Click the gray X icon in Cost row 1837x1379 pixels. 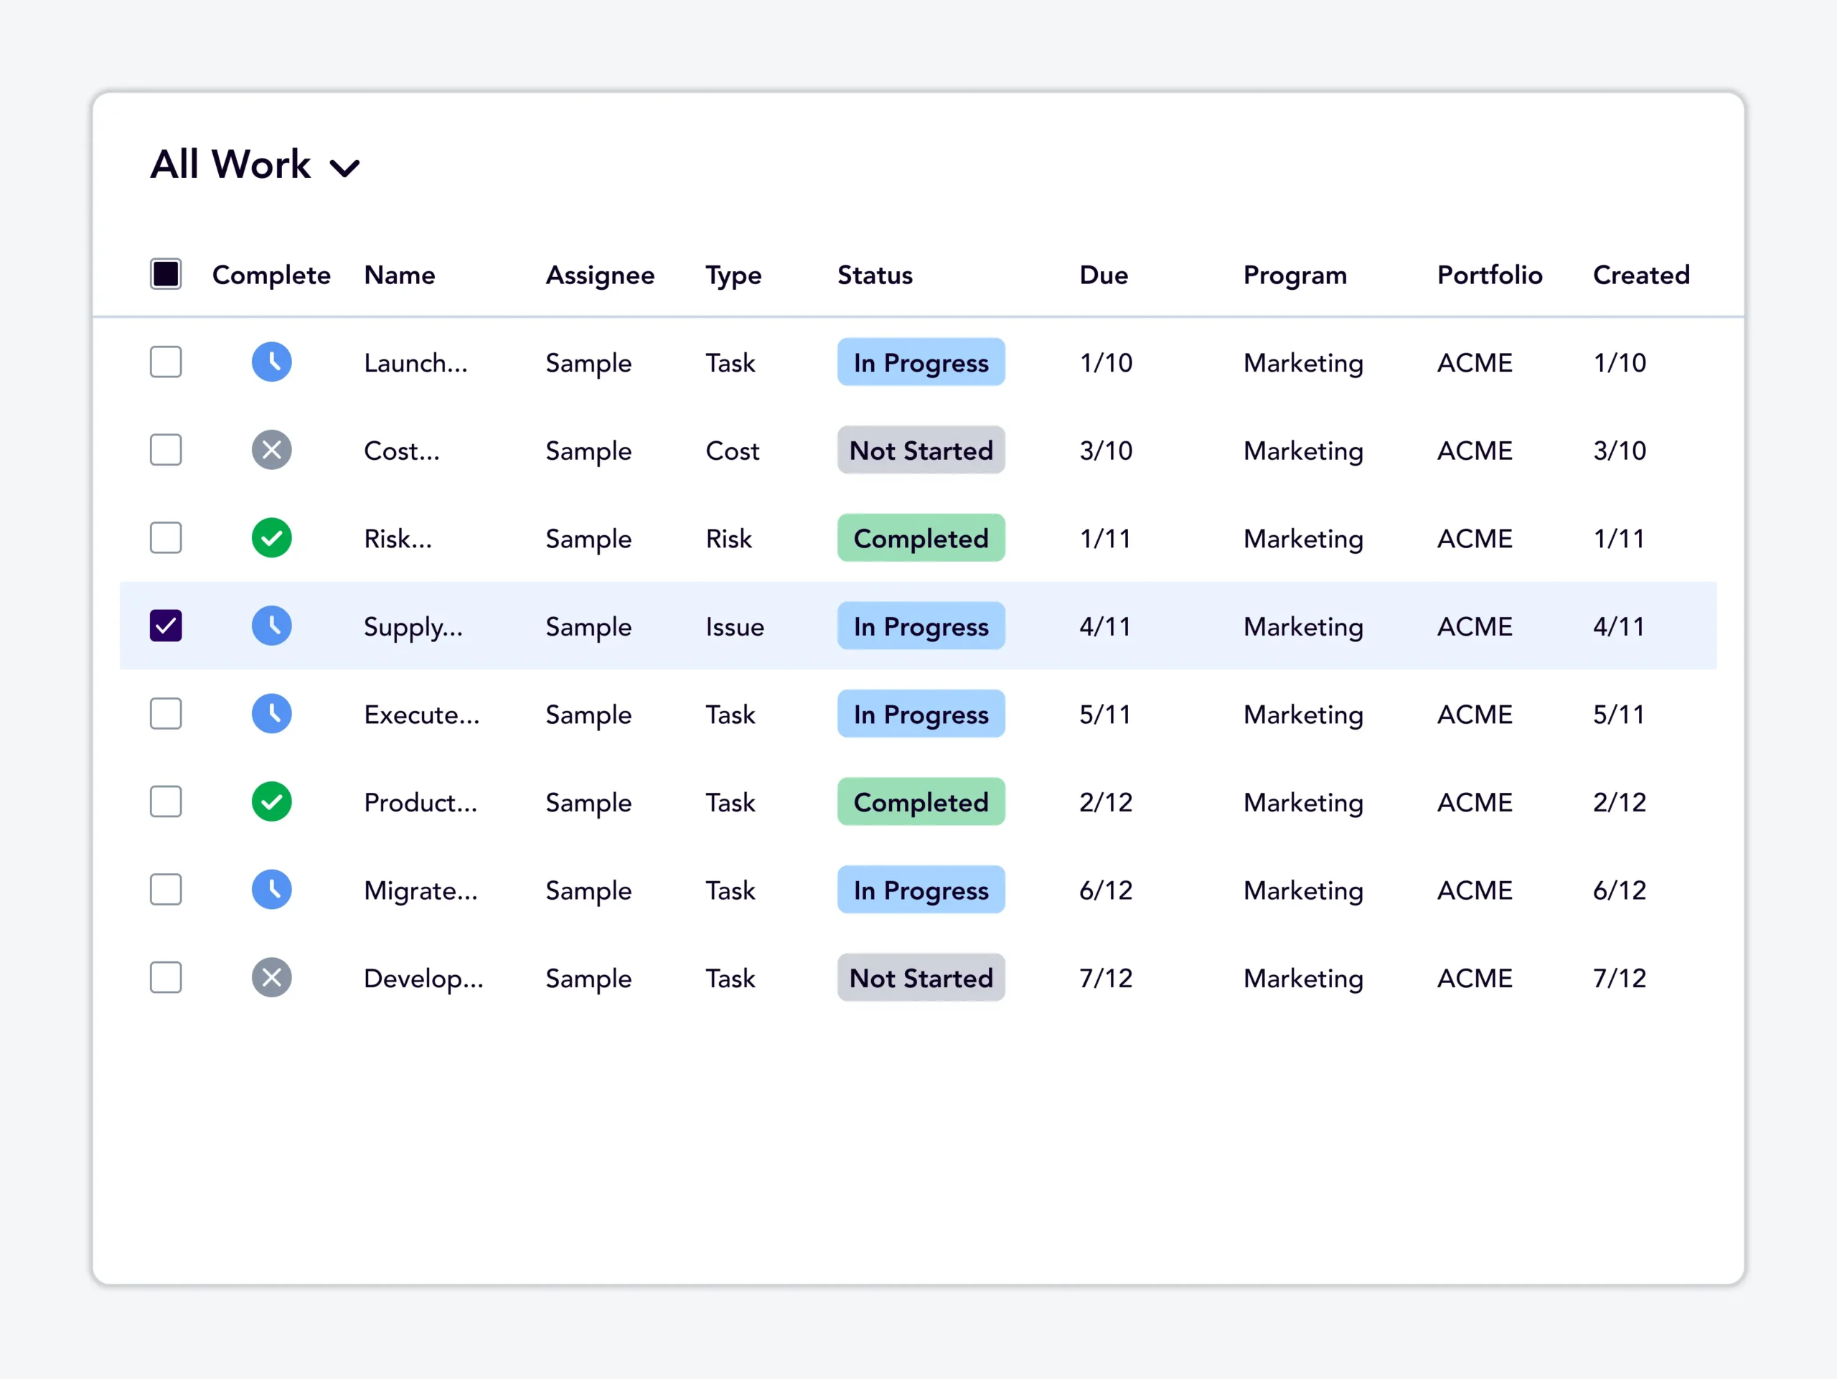(271, 450)
